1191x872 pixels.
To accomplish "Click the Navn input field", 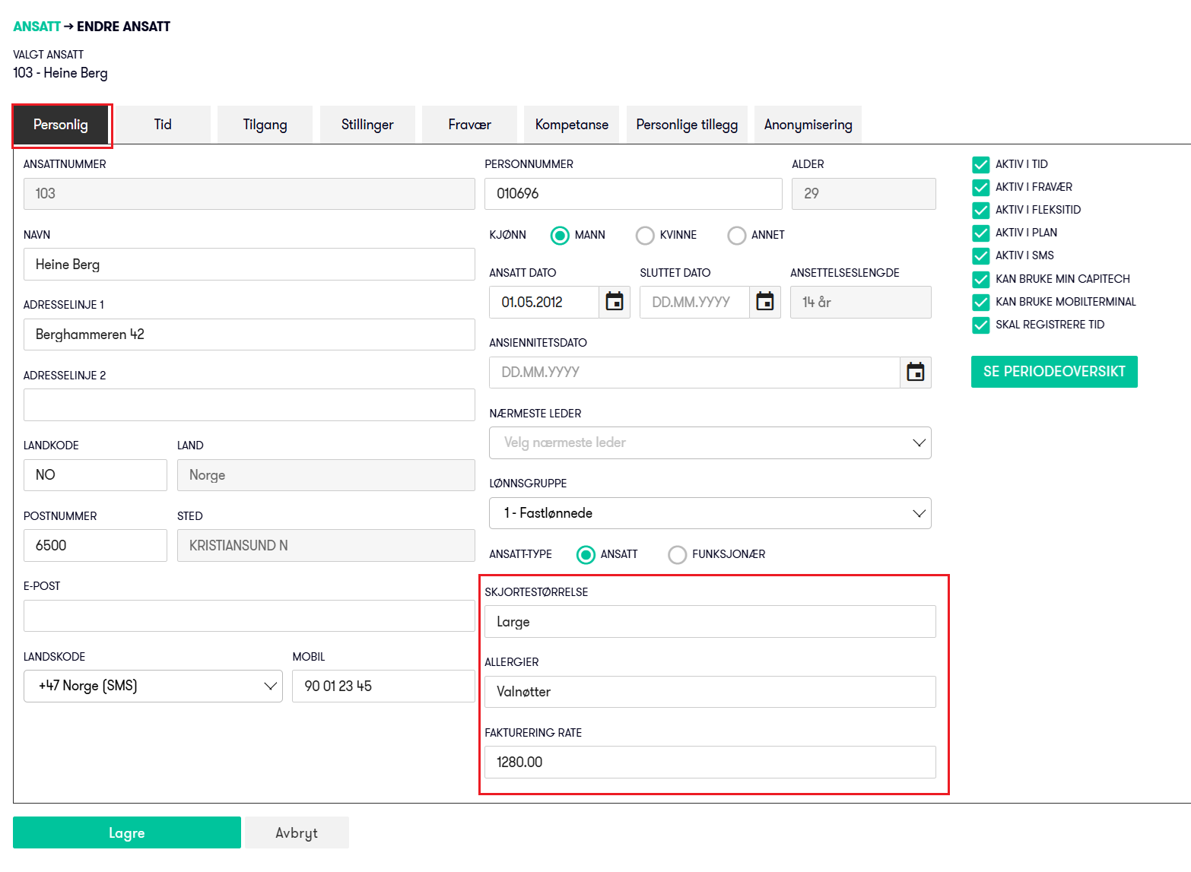I will (x=249, y=265).
